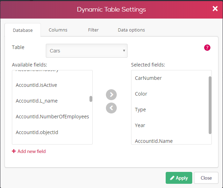Click Add new field link
Screen dimensions: 223x188
29,151
